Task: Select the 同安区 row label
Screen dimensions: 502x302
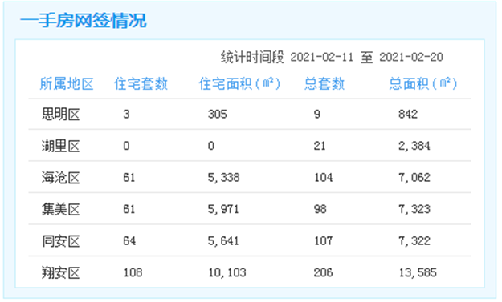Action: click(x=60, y=241)
